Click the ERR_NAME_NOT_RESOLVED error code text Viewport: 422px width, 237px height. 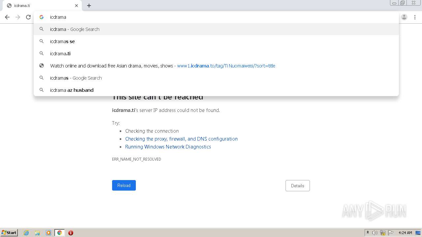[136, 159]
